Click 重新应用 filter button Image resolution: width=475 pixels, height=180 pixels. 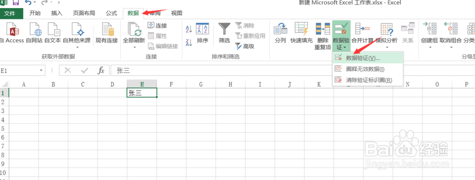tap(250, 36)
